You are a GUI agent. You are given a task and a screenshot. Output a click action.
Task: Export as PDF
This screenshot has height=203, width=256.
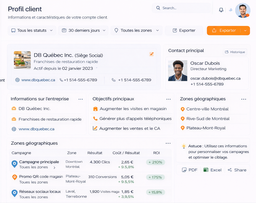189,170
